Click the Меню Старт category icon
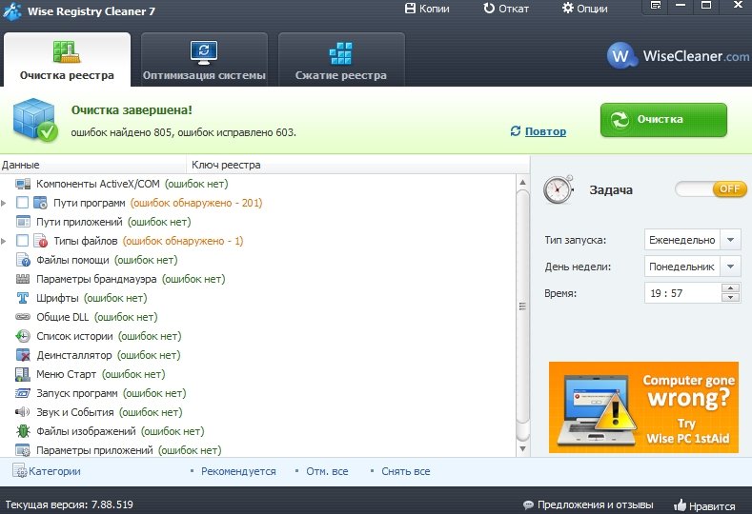This screenshot has height=514, width=752. click(23, 374)
